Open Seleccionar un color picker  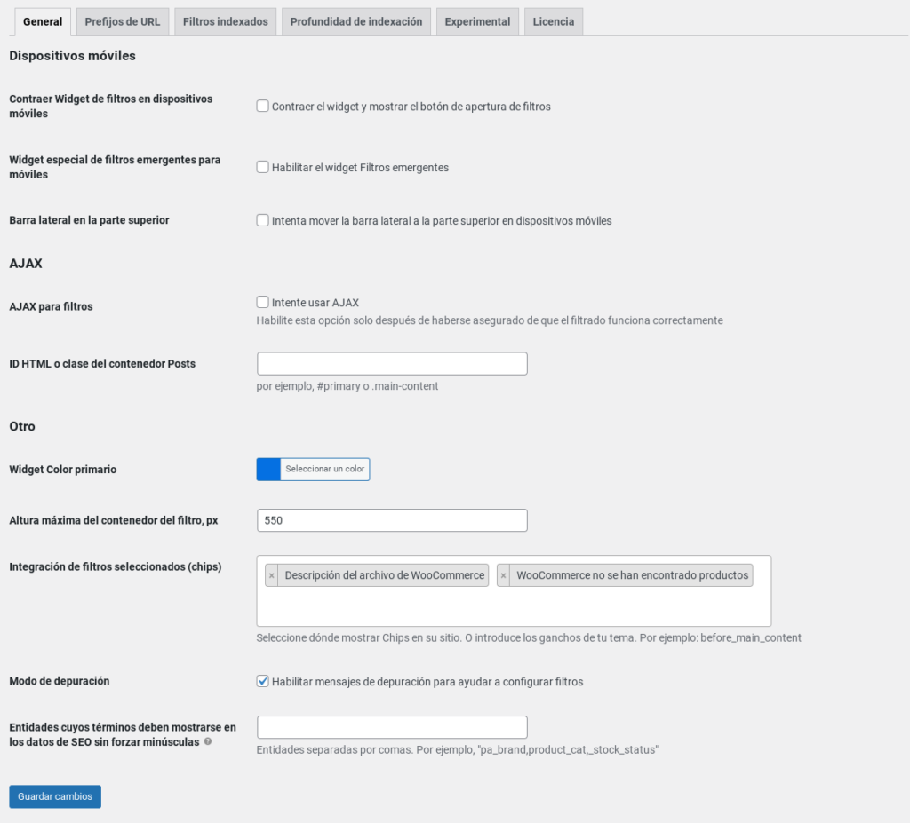(325, 470)
